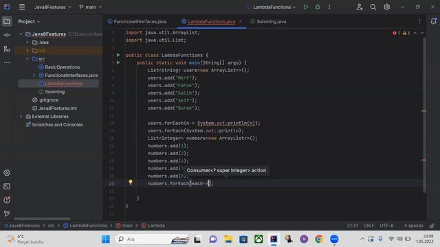Open more run actions menu

(329, 7)
